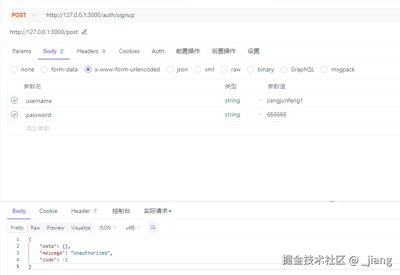This screenshot has height=275, width=400.
Task: Click "Unauthorized" in the response JSON
Action: pos(90,253)
